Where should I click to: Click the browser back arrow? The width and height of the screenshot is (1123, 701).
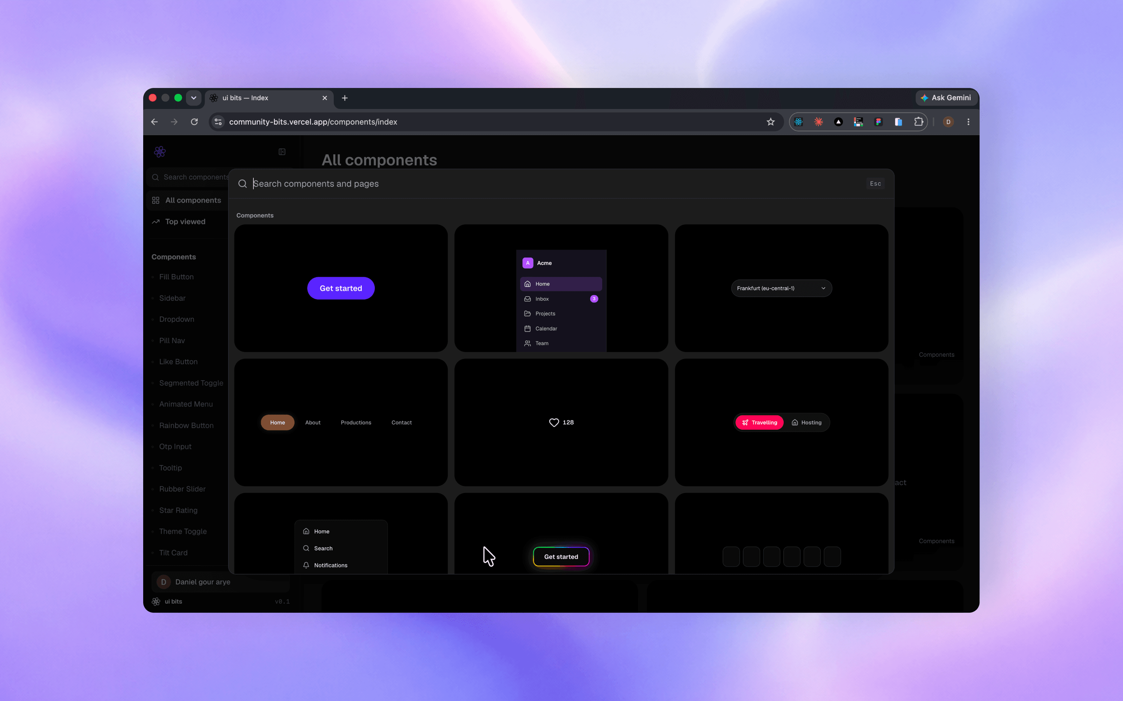click(154, 122)
